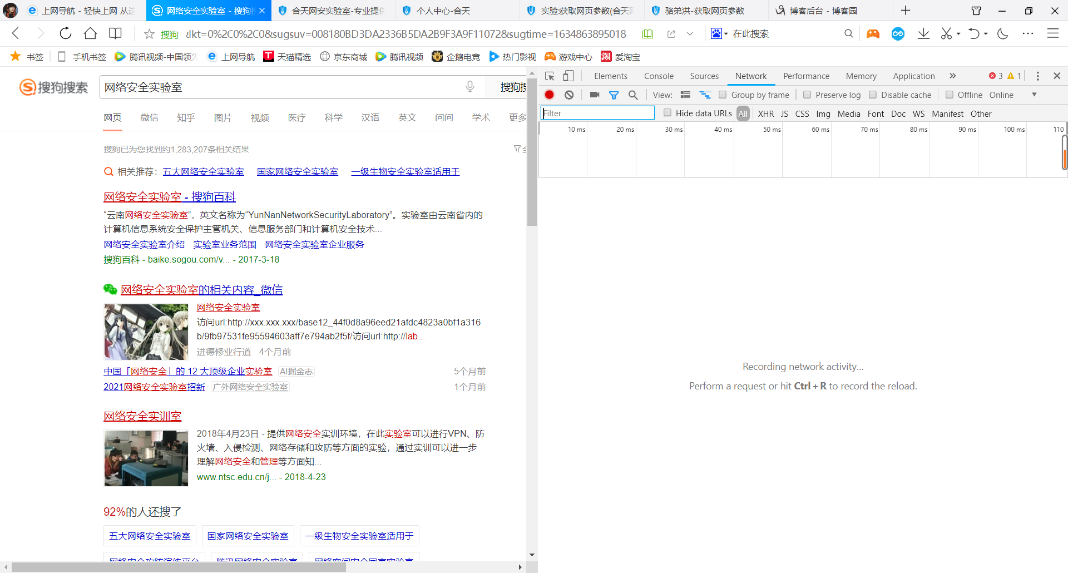Select the DevTools inspect element tool
Image resolution: width=1068 pixels, height=573 pixels.
tap(550, 76)
